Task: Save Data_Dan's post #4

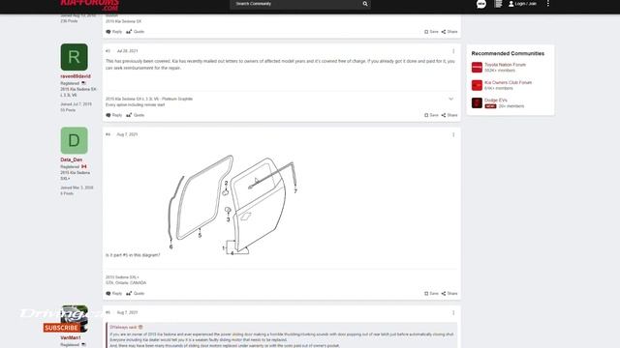Action: [431, 294]
